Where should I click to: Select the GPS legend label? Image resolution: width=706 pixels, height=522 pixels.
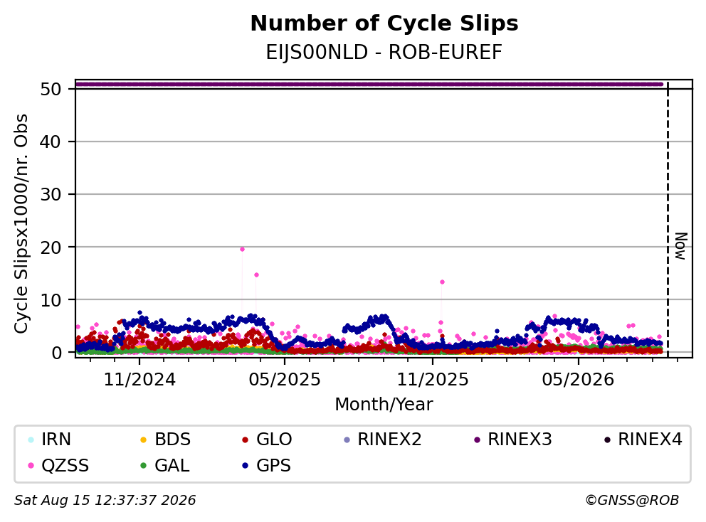[274, 466]
